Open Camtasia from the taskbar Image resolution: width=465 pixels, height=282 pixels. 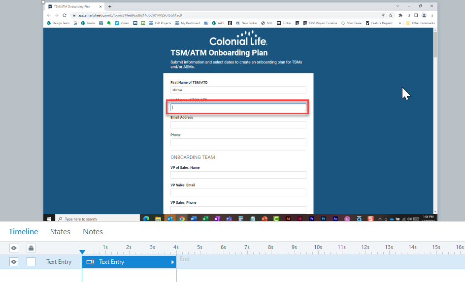click(276, 219)
